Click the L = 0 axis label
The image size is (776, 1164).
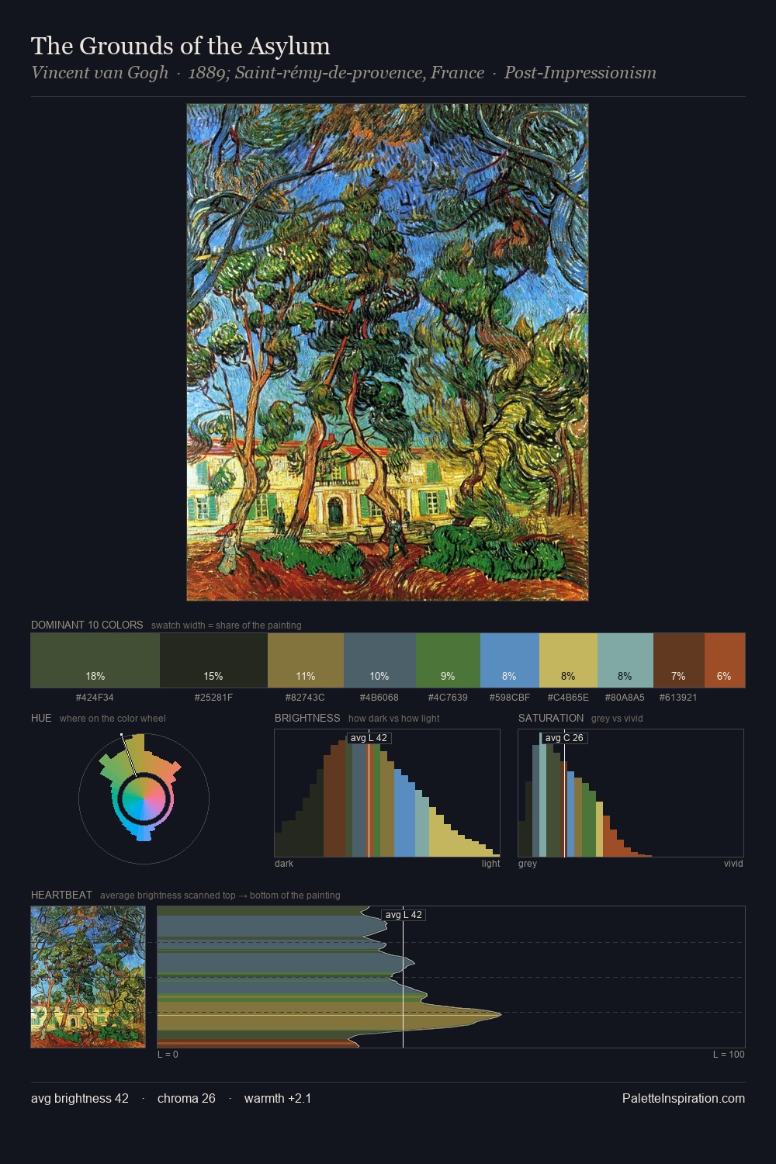coord(168,1055)
